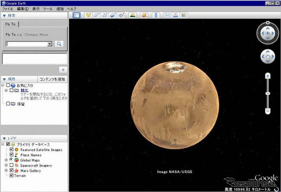Toggle the sunlight icon
281x192 pixels.
tap(133, 15)
